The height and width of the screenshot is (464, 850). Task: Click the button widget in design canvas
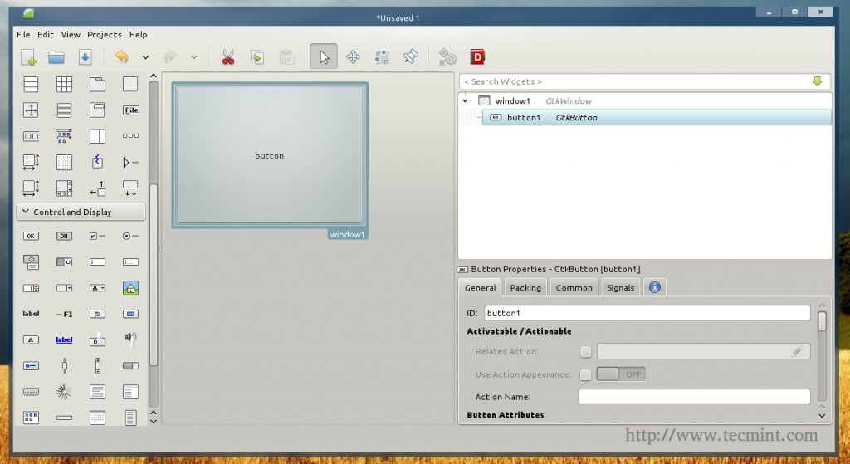point(269,155)
